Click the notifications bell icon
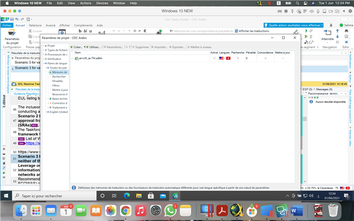 point(331,25)
